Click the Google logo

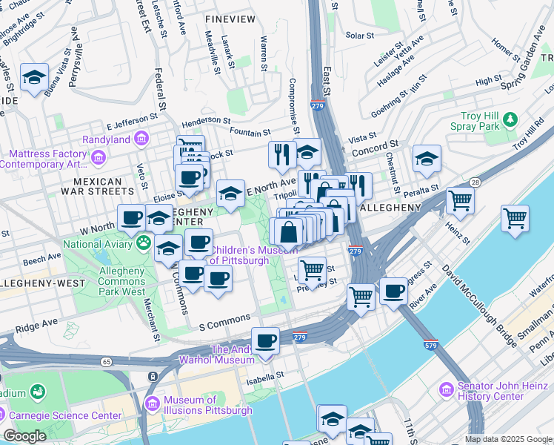24,436
